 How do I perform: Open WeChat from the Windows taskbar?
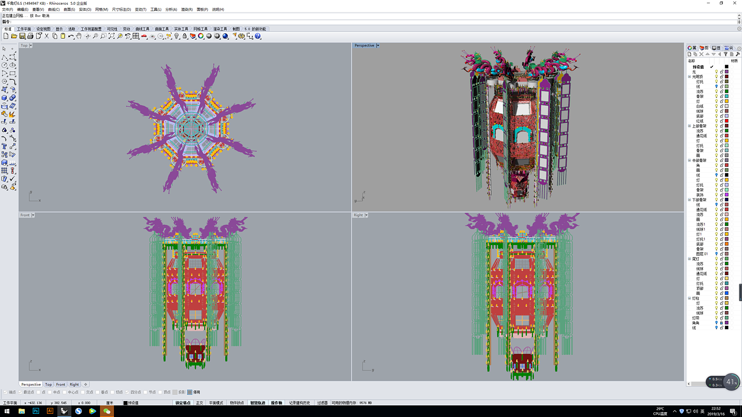(x=107, y=411)
